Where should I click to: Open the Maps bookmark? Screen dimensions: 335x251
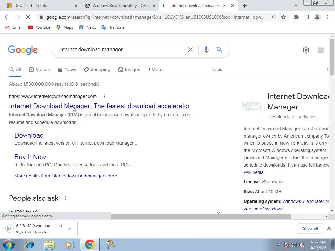(64, 27)
